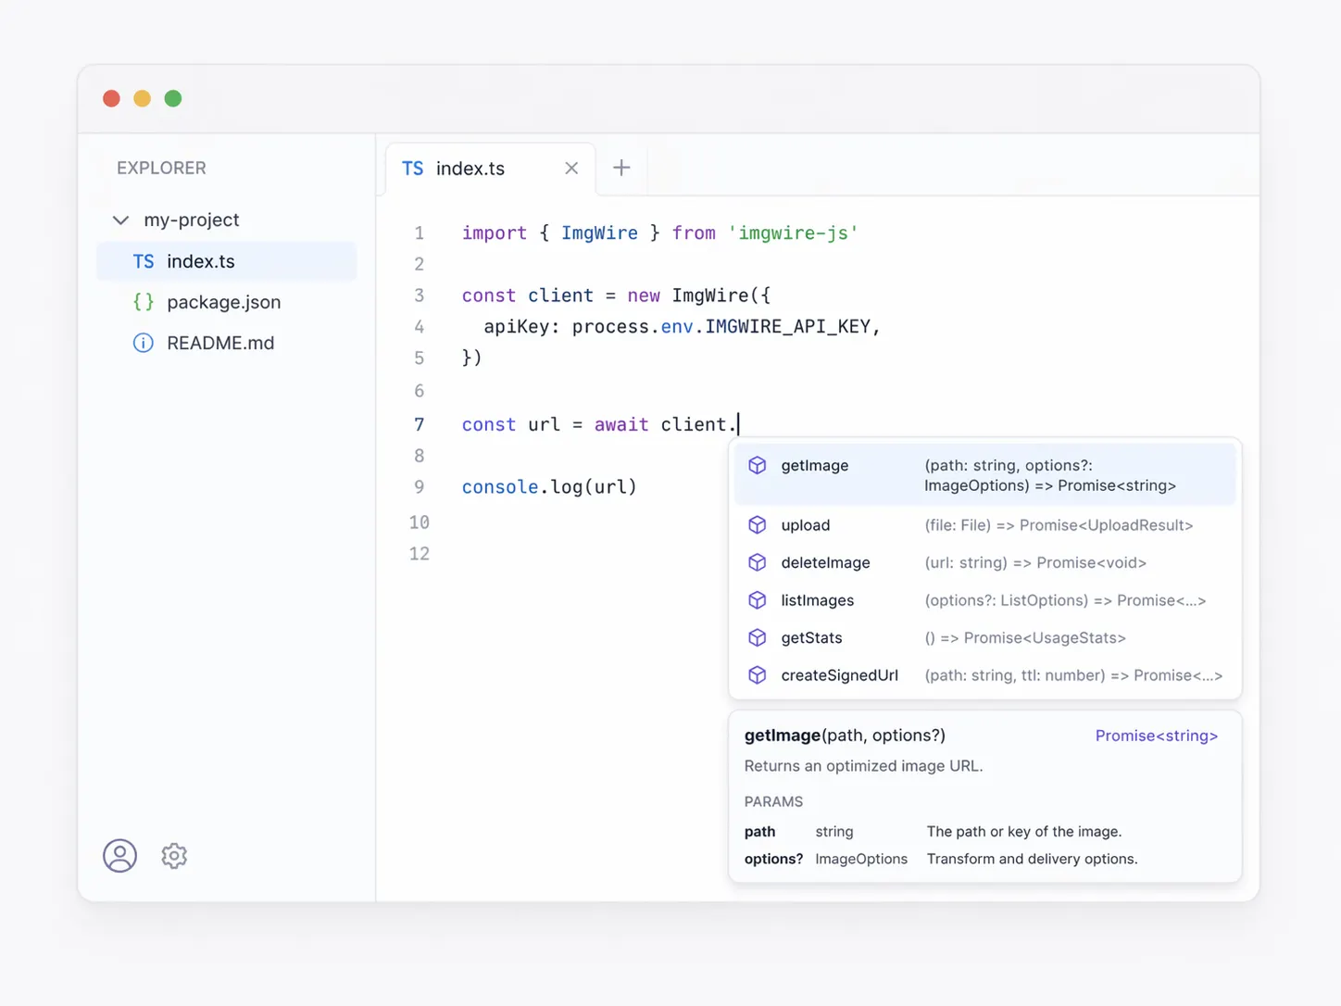Select the getStats completion entry

click(x=811, y=637)
